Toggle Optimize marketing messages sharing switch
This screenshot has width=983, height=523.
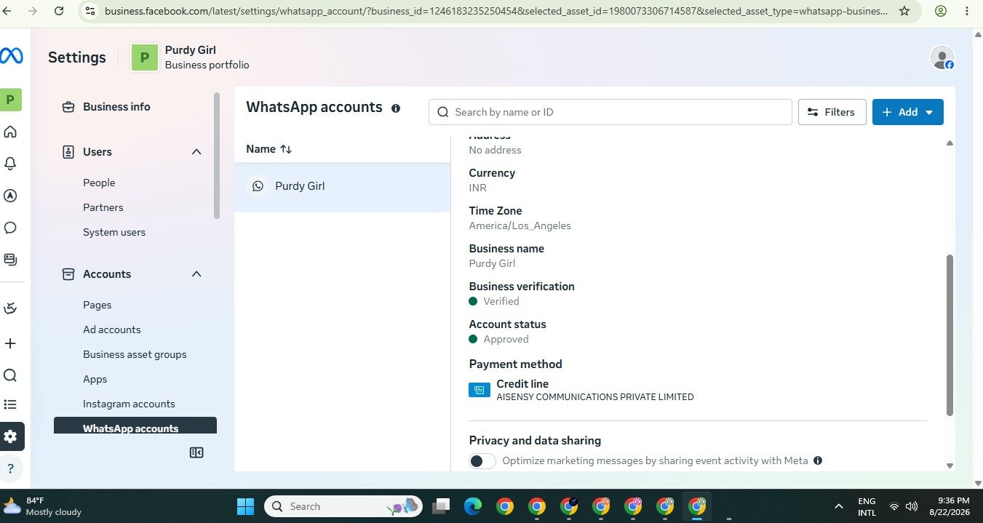point(482,460)
